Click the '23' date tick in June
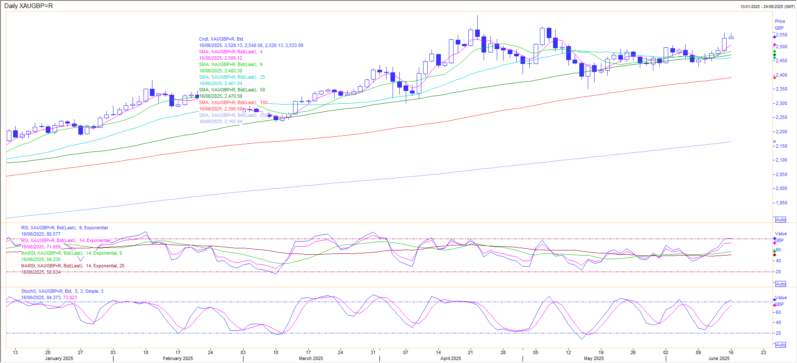The image size is (797, 363). (763, 352)
